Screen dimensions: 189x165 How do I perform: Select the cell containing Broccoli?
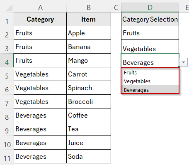[89, 102]
